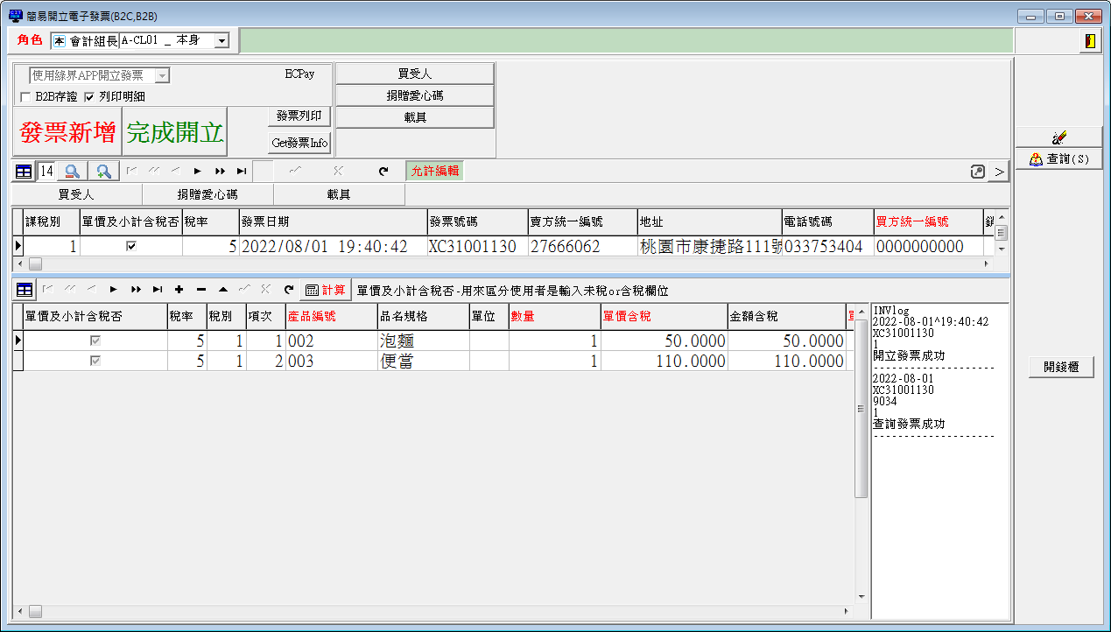Click the yellow exit door icon

pos(1088,41)
